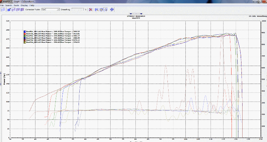The height and width of the screenshot is (142, 267).
Task: Click the green swatch of RunFile_005
Action: 25,36
